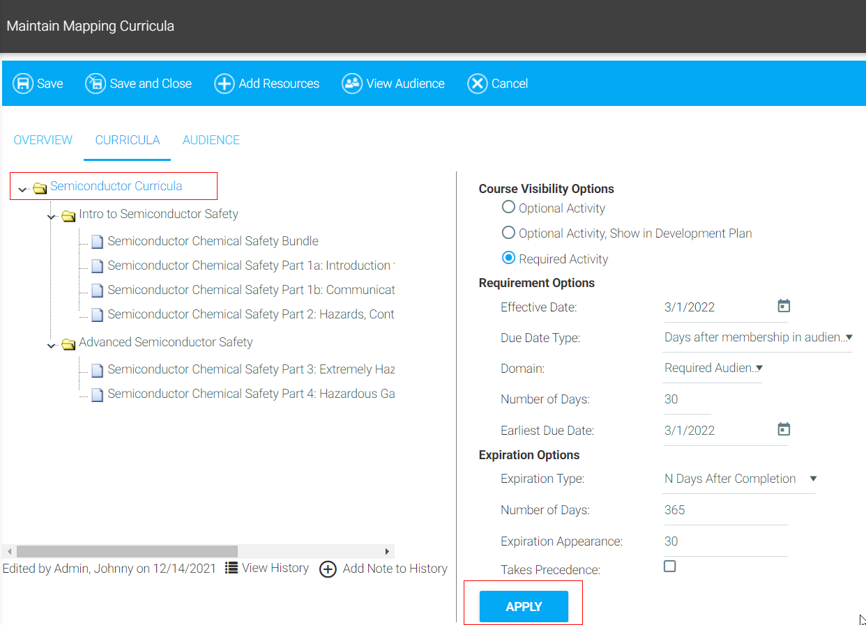The image size is (866, 625).
Task: Collapse the Semiconductor Curricula tree node
Action: click(x=22, y=189)
